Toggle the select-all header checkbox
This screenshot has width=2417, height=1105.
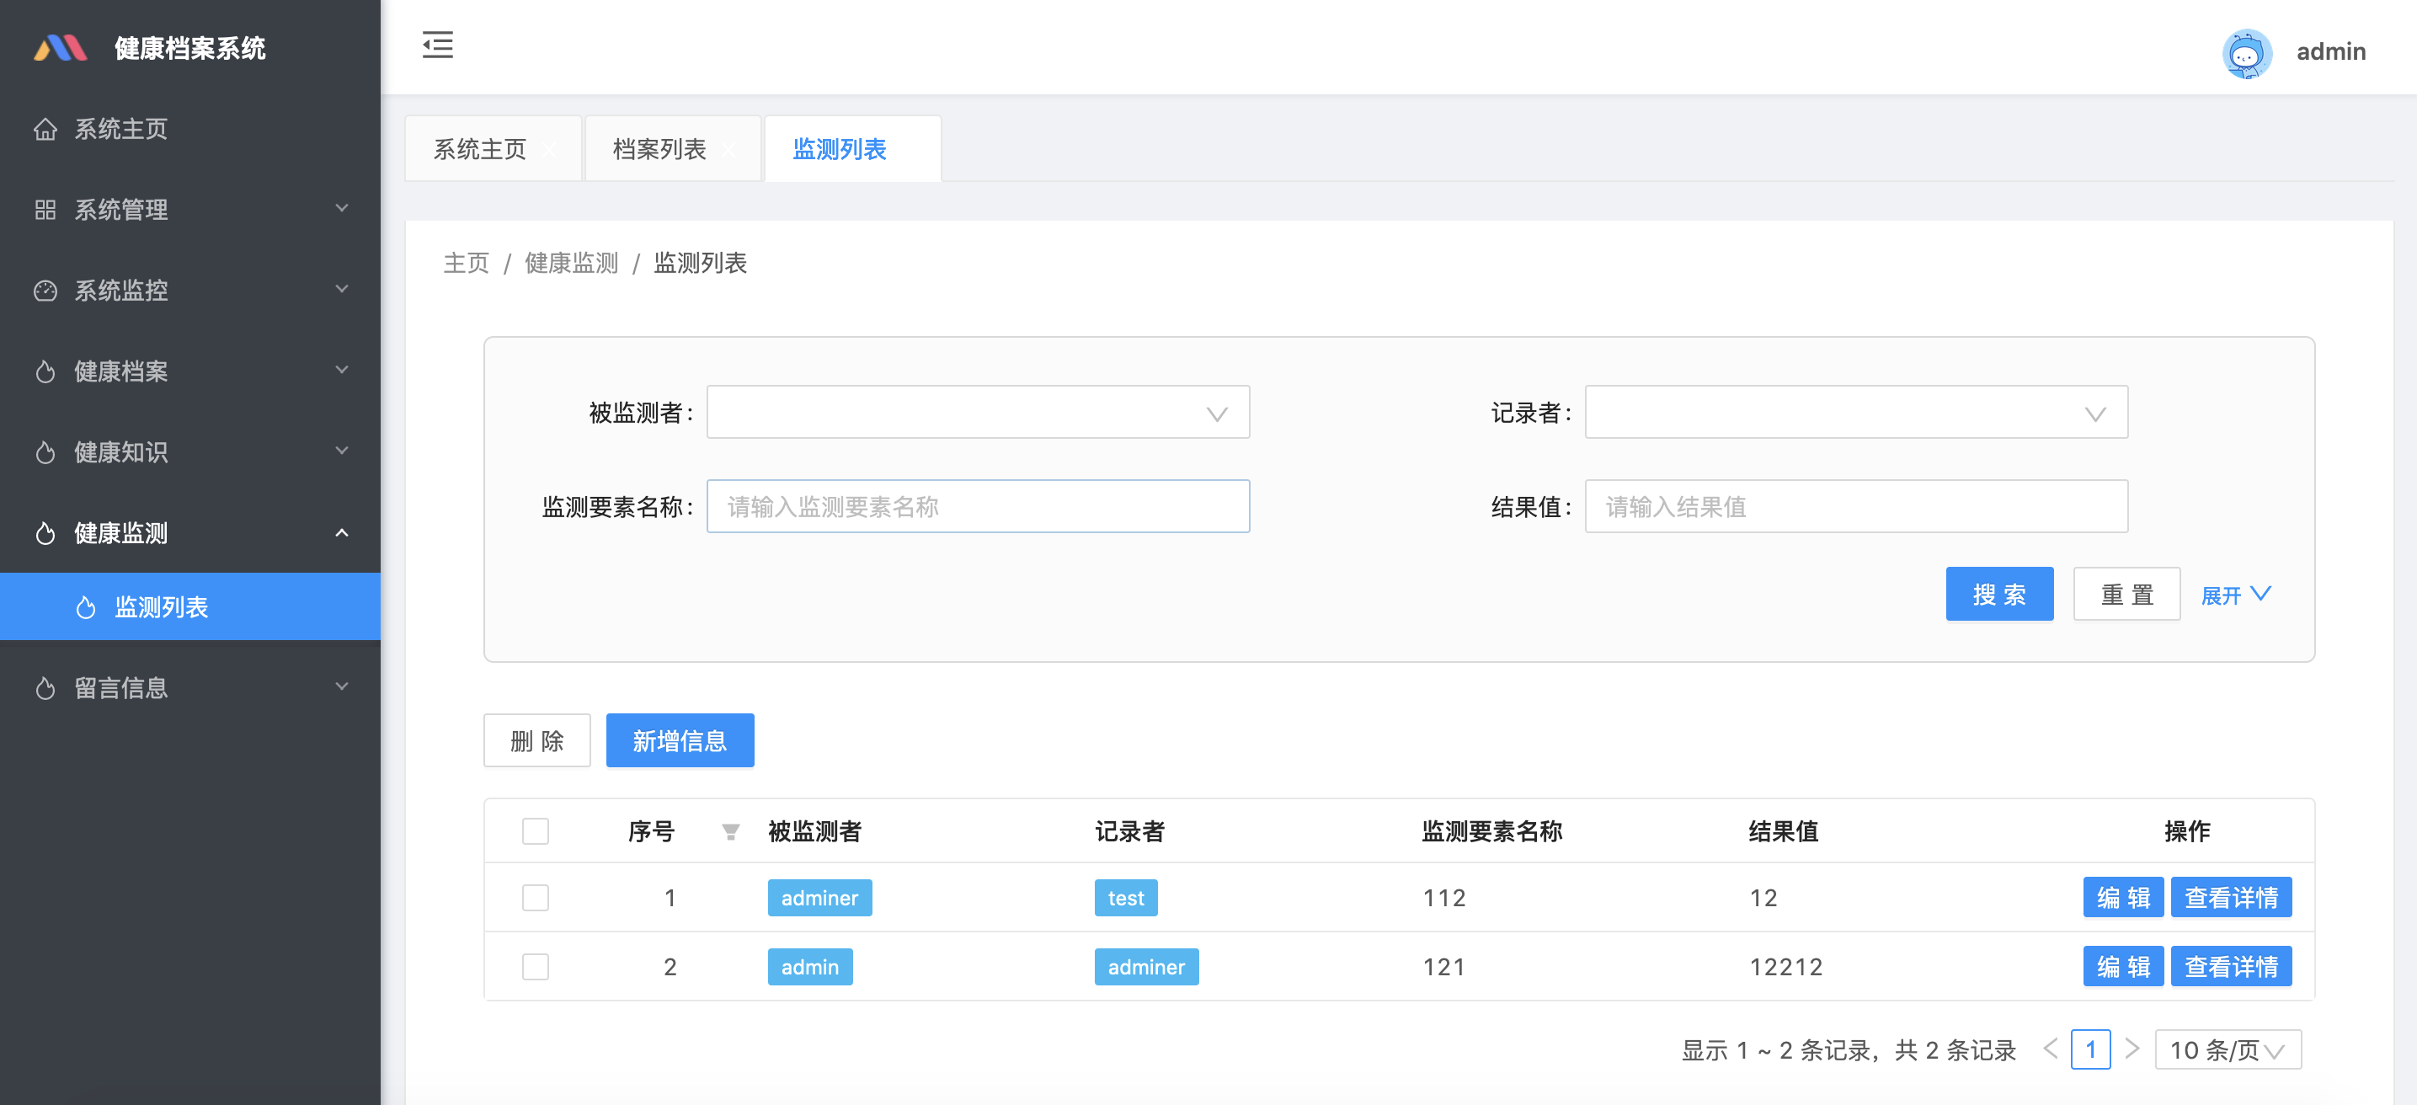pos(535,831)
